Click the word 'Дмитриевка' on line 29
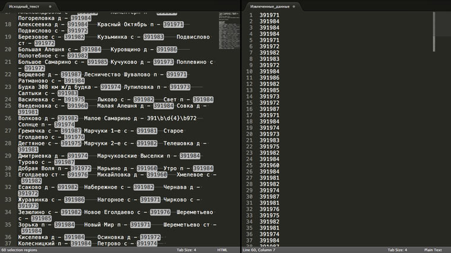This screenshot has height=253, width=451. pyautogui.click(x=38, y=155)
